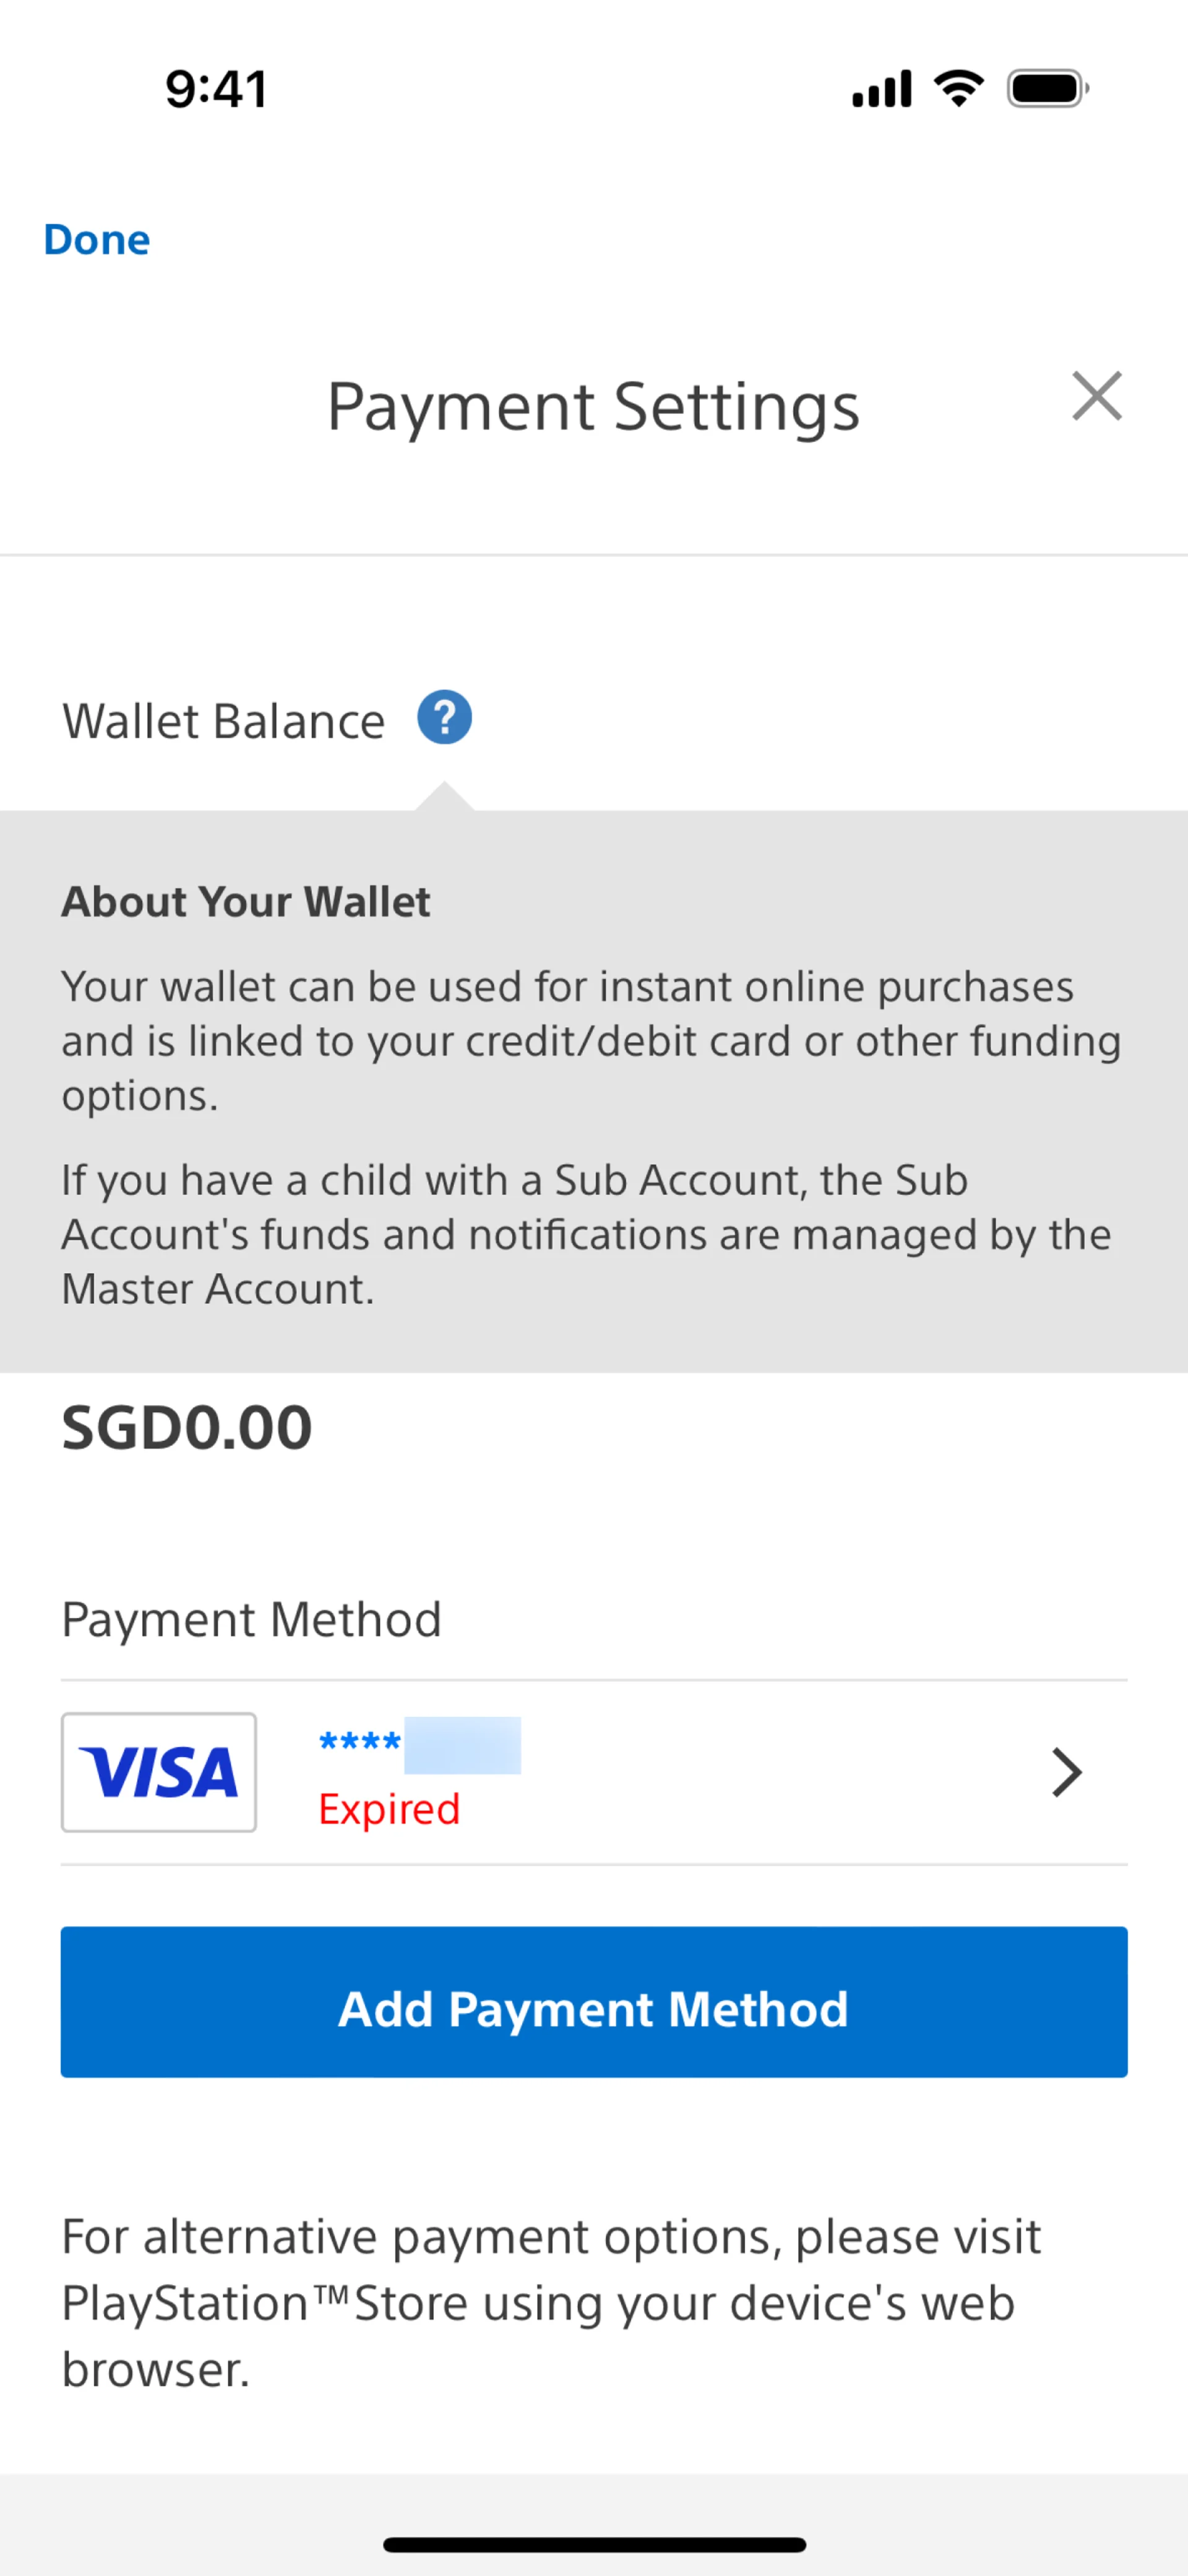Image resolution: width=1188 pixels, height=2576 pixels.
Task: Tap the Wi-Fi status icon
Action: click(x=958, y=88)
